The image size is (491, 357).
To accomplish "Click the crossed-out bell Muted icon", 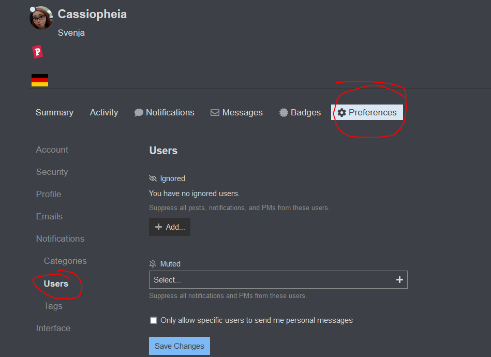I will pos(153,264).
